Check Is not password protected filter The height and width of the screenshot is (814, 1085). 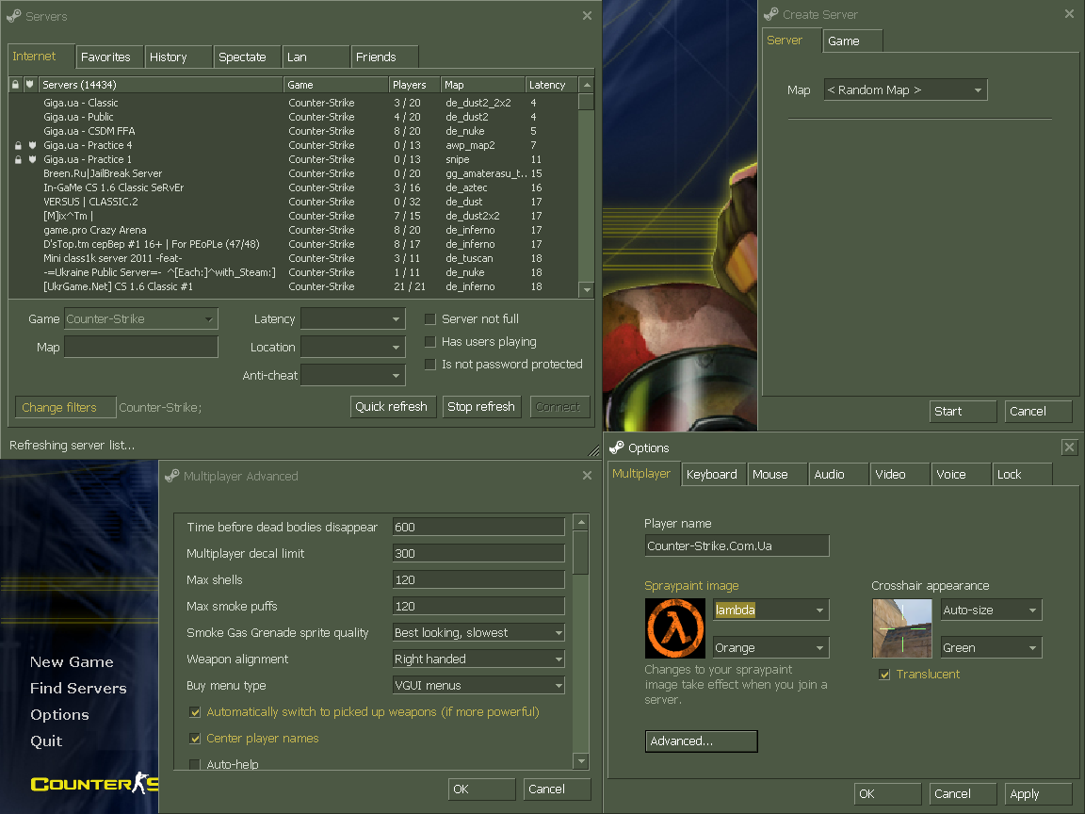pyautogui.click(x=429, y=364)
